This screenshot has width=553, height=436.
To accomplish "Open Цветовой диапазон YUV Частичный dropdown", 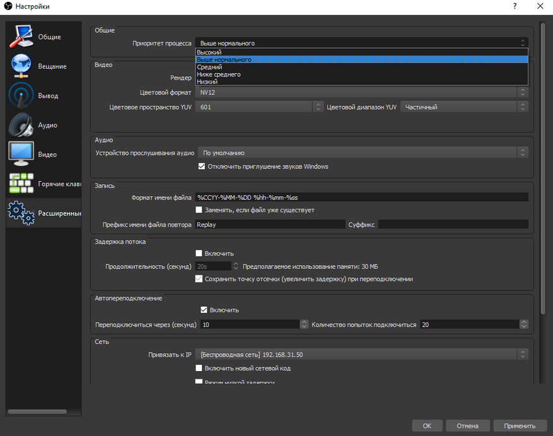I will [x=464, y=107].
